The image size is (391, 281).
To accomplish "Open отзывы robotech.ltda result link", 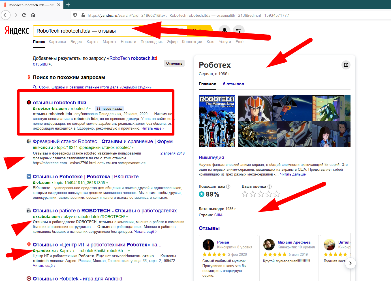I will tap(59, 103).
